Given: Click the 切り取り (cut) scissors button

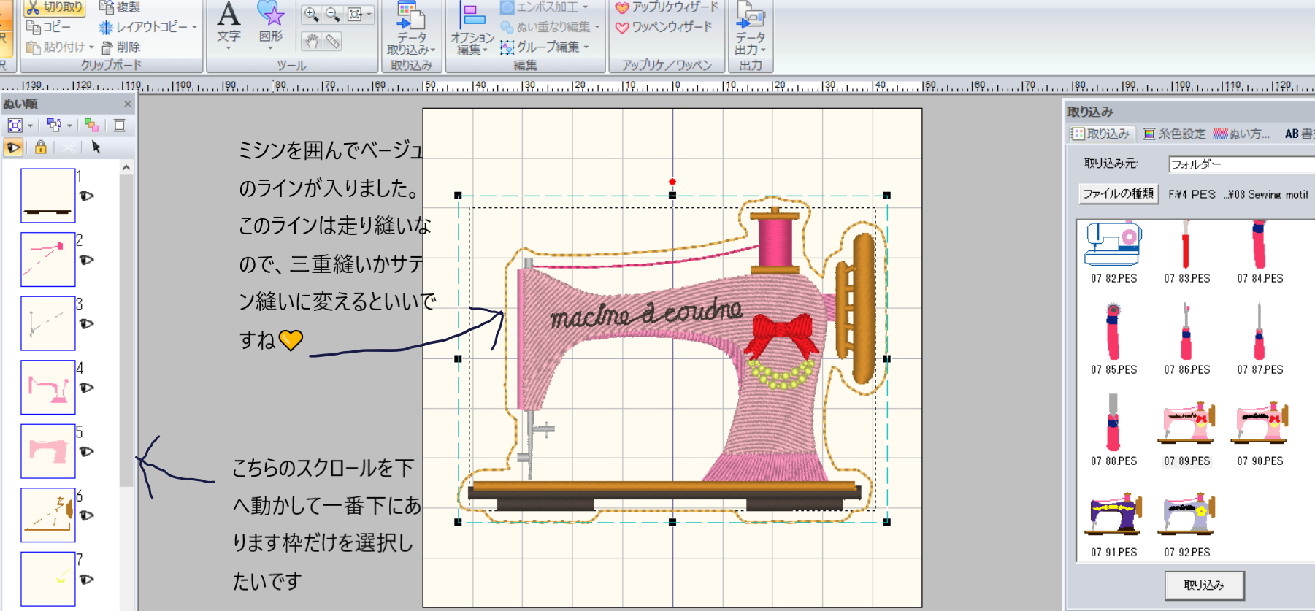Looking at the screenshot, I should [55, 7].
